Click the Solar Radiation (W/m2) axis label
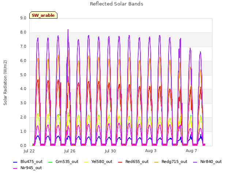The image size is (234, 175). [x=5, y=83]
